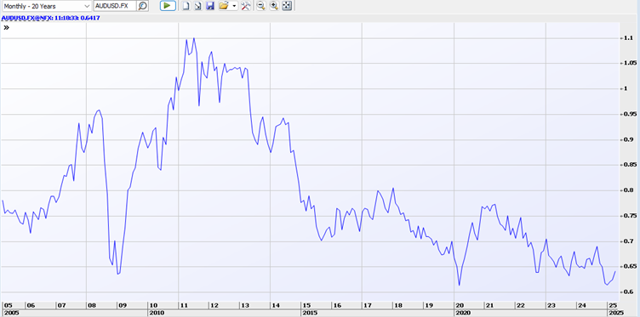640x317 pixels.
Task: Open a saved chart via the folder icon
Action: 223,6
